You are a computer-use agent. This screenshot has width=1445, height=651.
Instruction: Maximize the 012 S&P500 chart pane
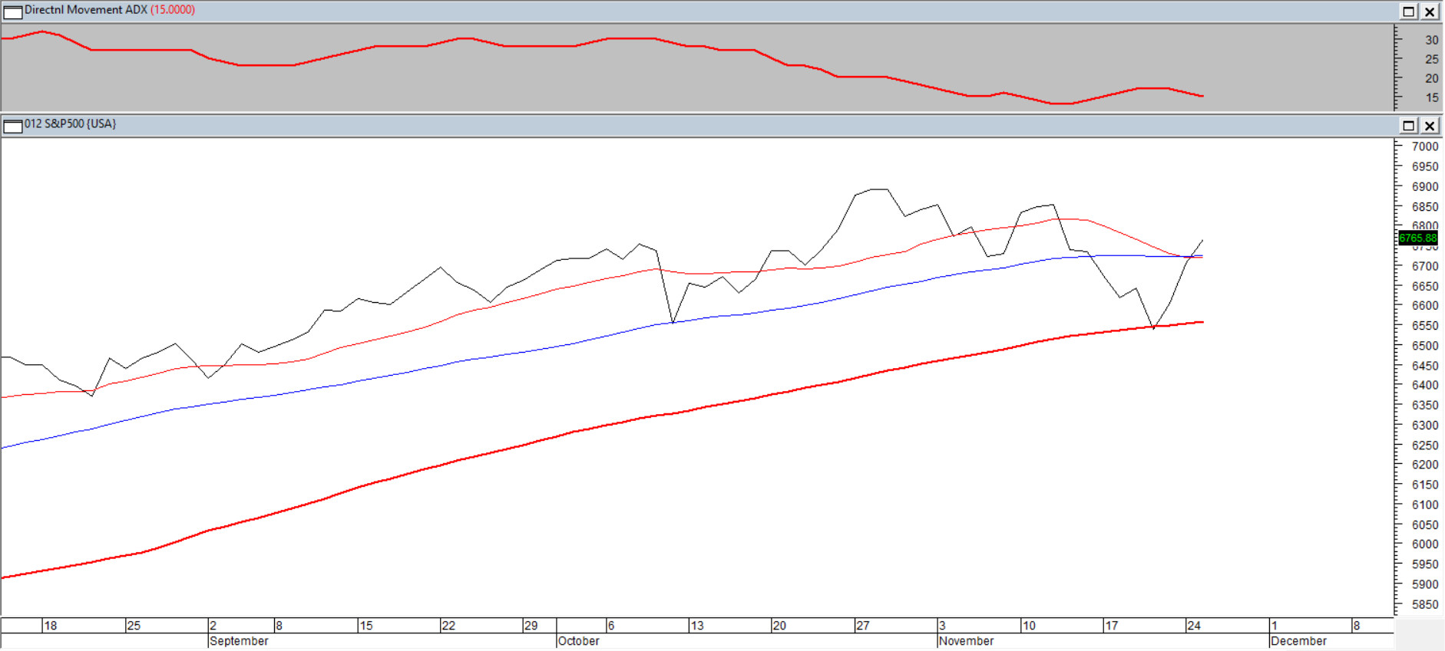1409,126
